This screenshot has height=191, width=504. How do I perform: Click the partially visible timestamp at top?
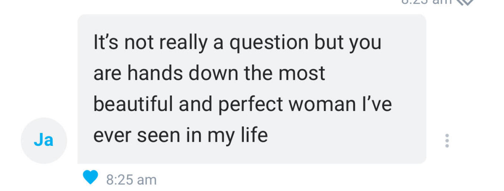point(427,1)
